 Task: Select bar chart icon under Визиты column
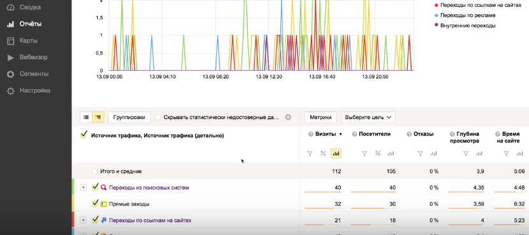point(336,153)
